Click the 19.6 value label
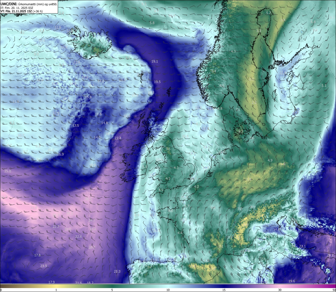The width and height of the screenshot is (336, 292). coord(292,281)
